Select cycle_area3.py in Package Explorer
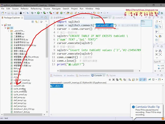Image resolution: width=165 pixels, height=124 pixels. point(20,95)
